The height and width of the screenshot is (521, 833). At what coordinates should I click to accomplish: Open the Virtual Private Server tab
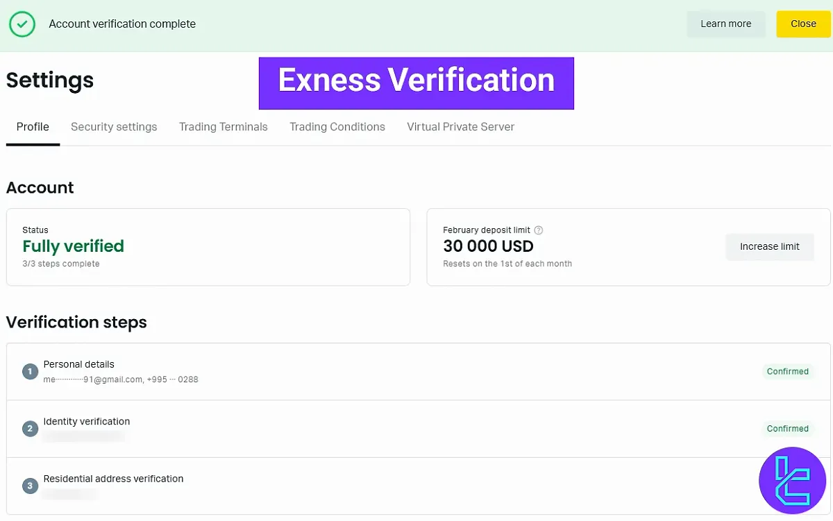[x=460, y=126]
